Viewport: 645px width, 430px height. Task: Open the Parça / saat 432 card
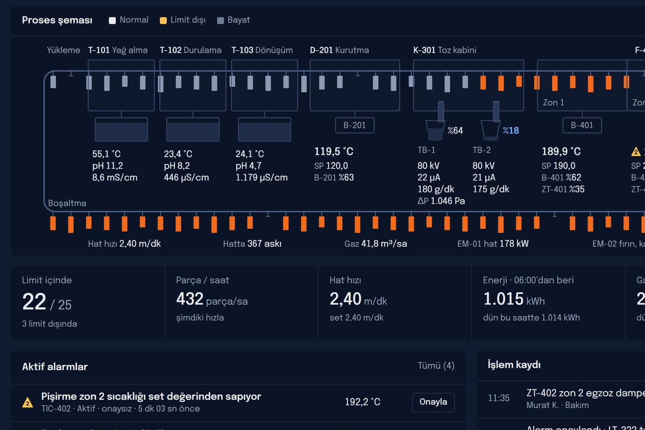[x=241, y=303]
